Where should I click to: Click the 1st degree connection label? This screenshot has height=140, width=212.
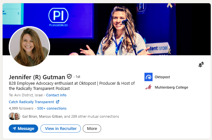click(78, 77)
